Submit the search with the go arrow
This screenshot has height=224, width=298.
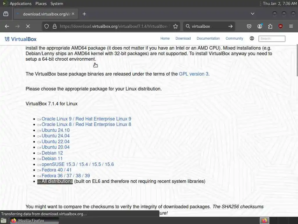tap(230, 26)
